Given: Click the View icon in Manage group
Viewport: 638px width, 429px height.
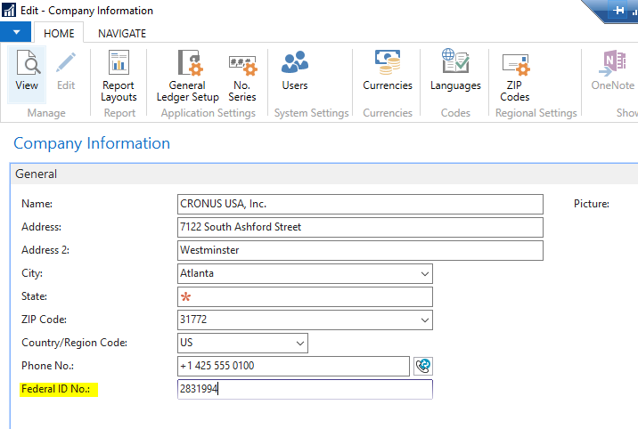Looking at the screenshot, I should [27, 73].
